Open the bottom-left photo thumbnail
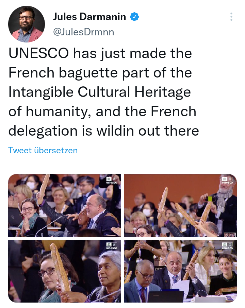245x308 pixels. (65, 271)
